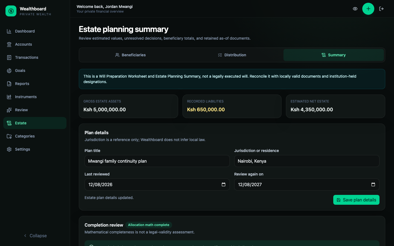Navigate to Reports
Viewport: 394px width, 246px height.
tap(35, 84)
